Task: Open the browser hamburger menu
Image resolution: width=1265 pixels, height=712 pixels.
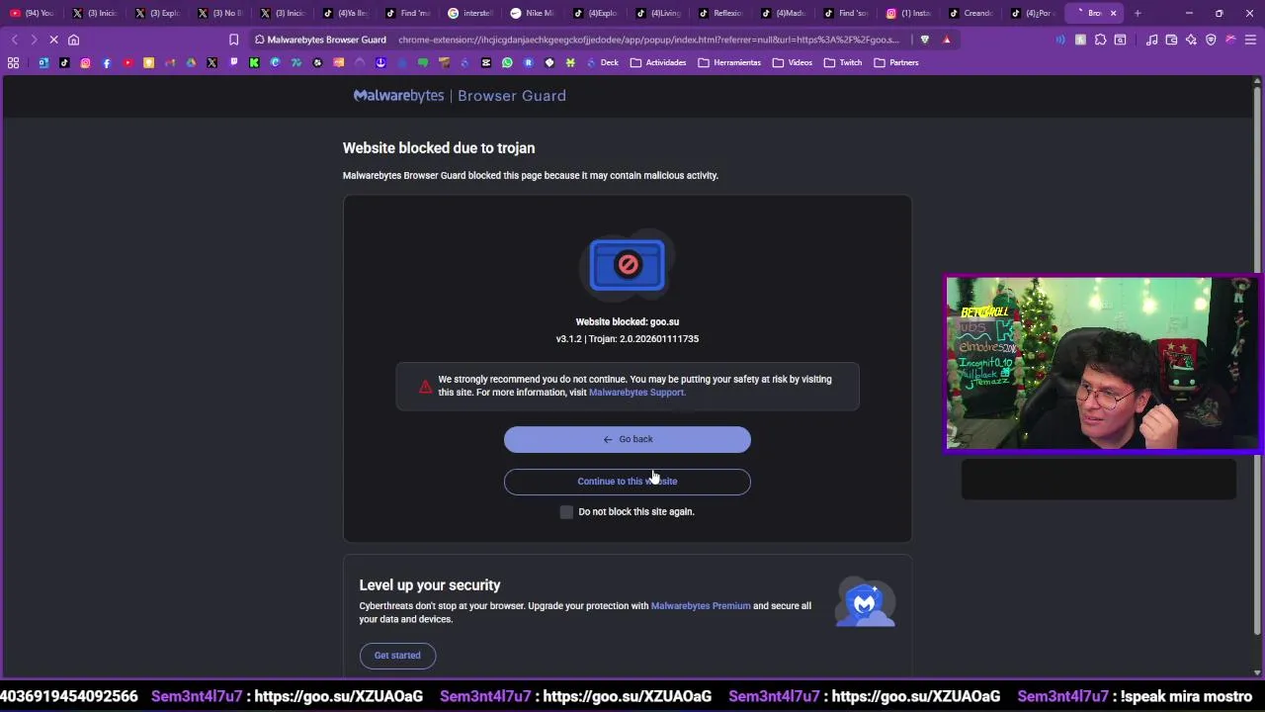Action: point(1250,40)
